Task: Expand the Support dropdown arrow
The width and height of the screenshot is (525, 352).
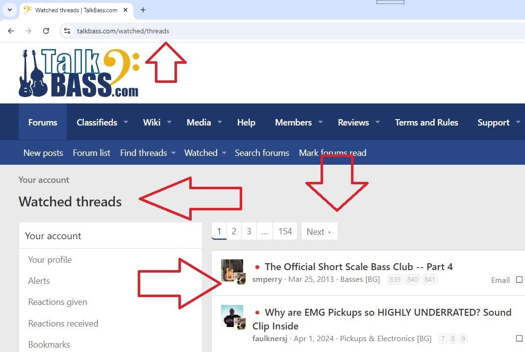Action: point(518,122)
